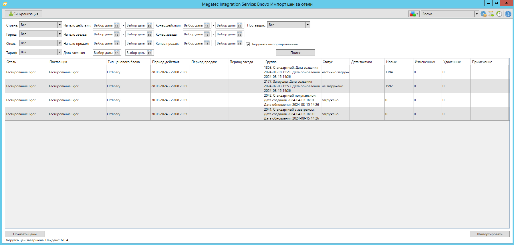Open the colored cubes modules menu

pos(414,14)
